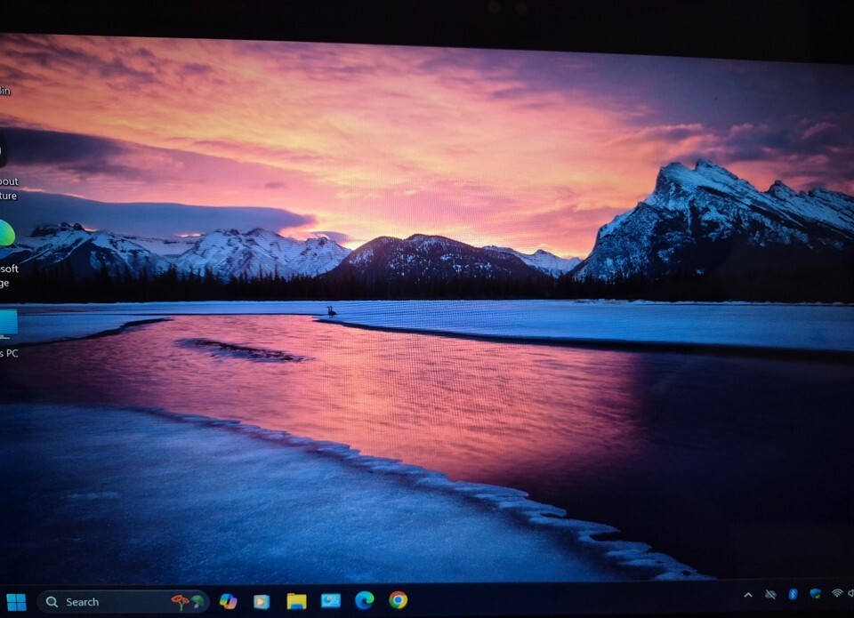The height and width of the screenshot is (618, 854).
Task: Open the Bluetooth tray icon
Action: (x=793, y=594)
